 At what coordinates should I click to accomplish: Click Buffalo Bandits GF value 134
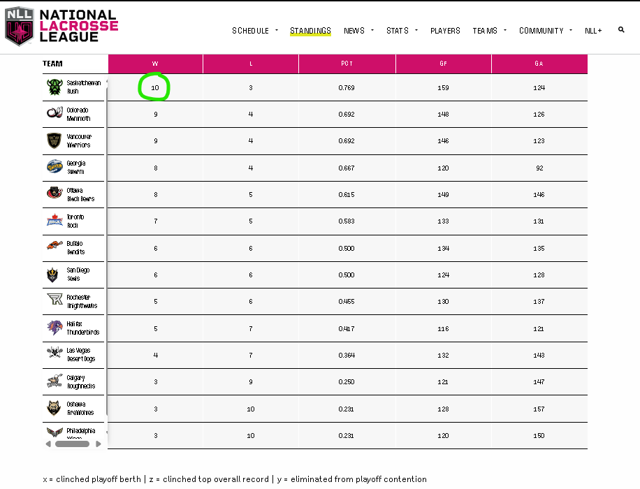(443, 248)
